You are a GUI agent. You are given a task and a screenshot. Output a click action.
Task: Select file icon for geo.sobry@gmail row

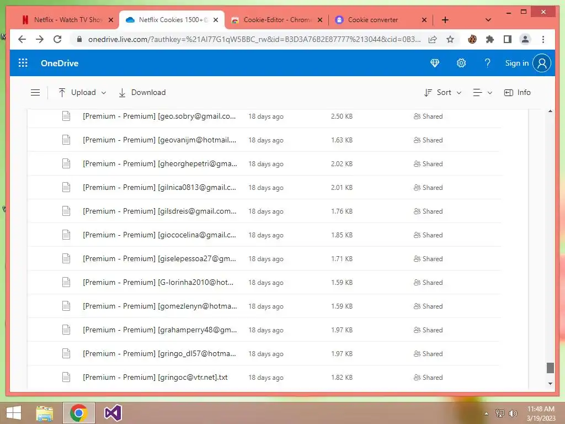(66, 116)
